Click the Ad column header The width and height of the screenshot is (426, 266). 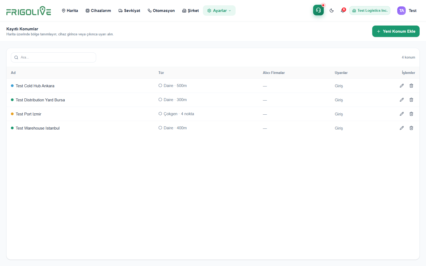(13, 73)
